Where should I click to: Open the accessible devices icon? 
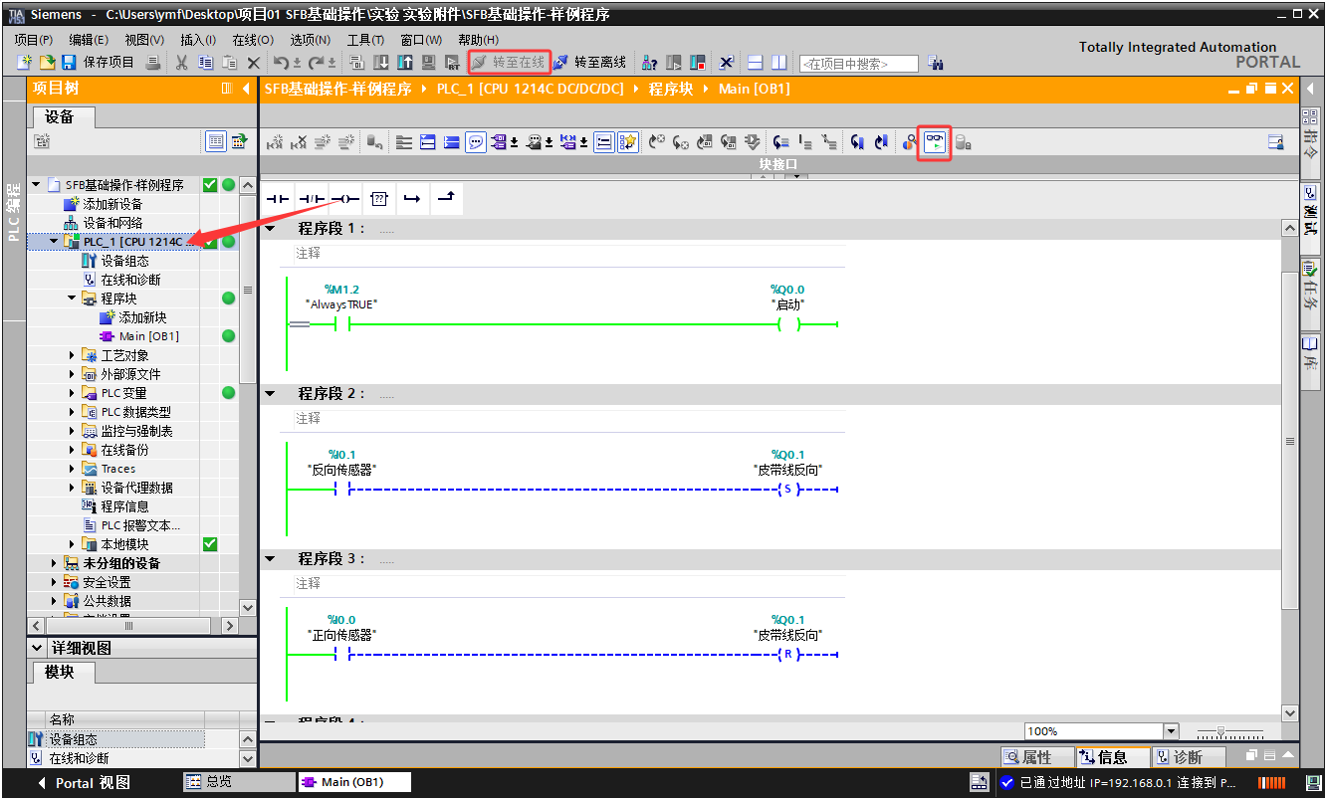pos(650,63)
